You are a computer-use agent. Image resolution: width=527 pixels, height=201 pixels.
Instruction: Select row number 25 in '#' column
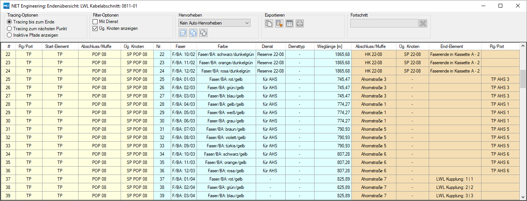click(8, 79)
